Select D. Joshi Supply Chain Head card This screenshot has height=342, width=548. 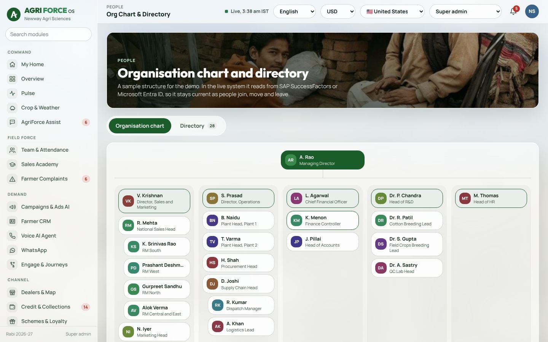[238, 284]
